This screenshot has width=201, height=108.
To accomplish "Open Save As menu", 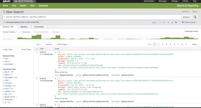I will (186, 12).
